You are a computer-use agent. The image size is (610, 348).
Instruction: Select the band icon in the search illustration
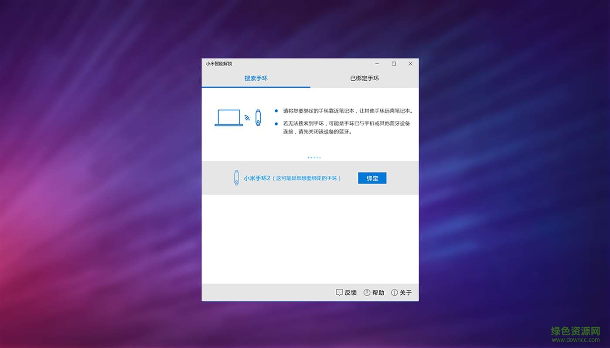257,118
